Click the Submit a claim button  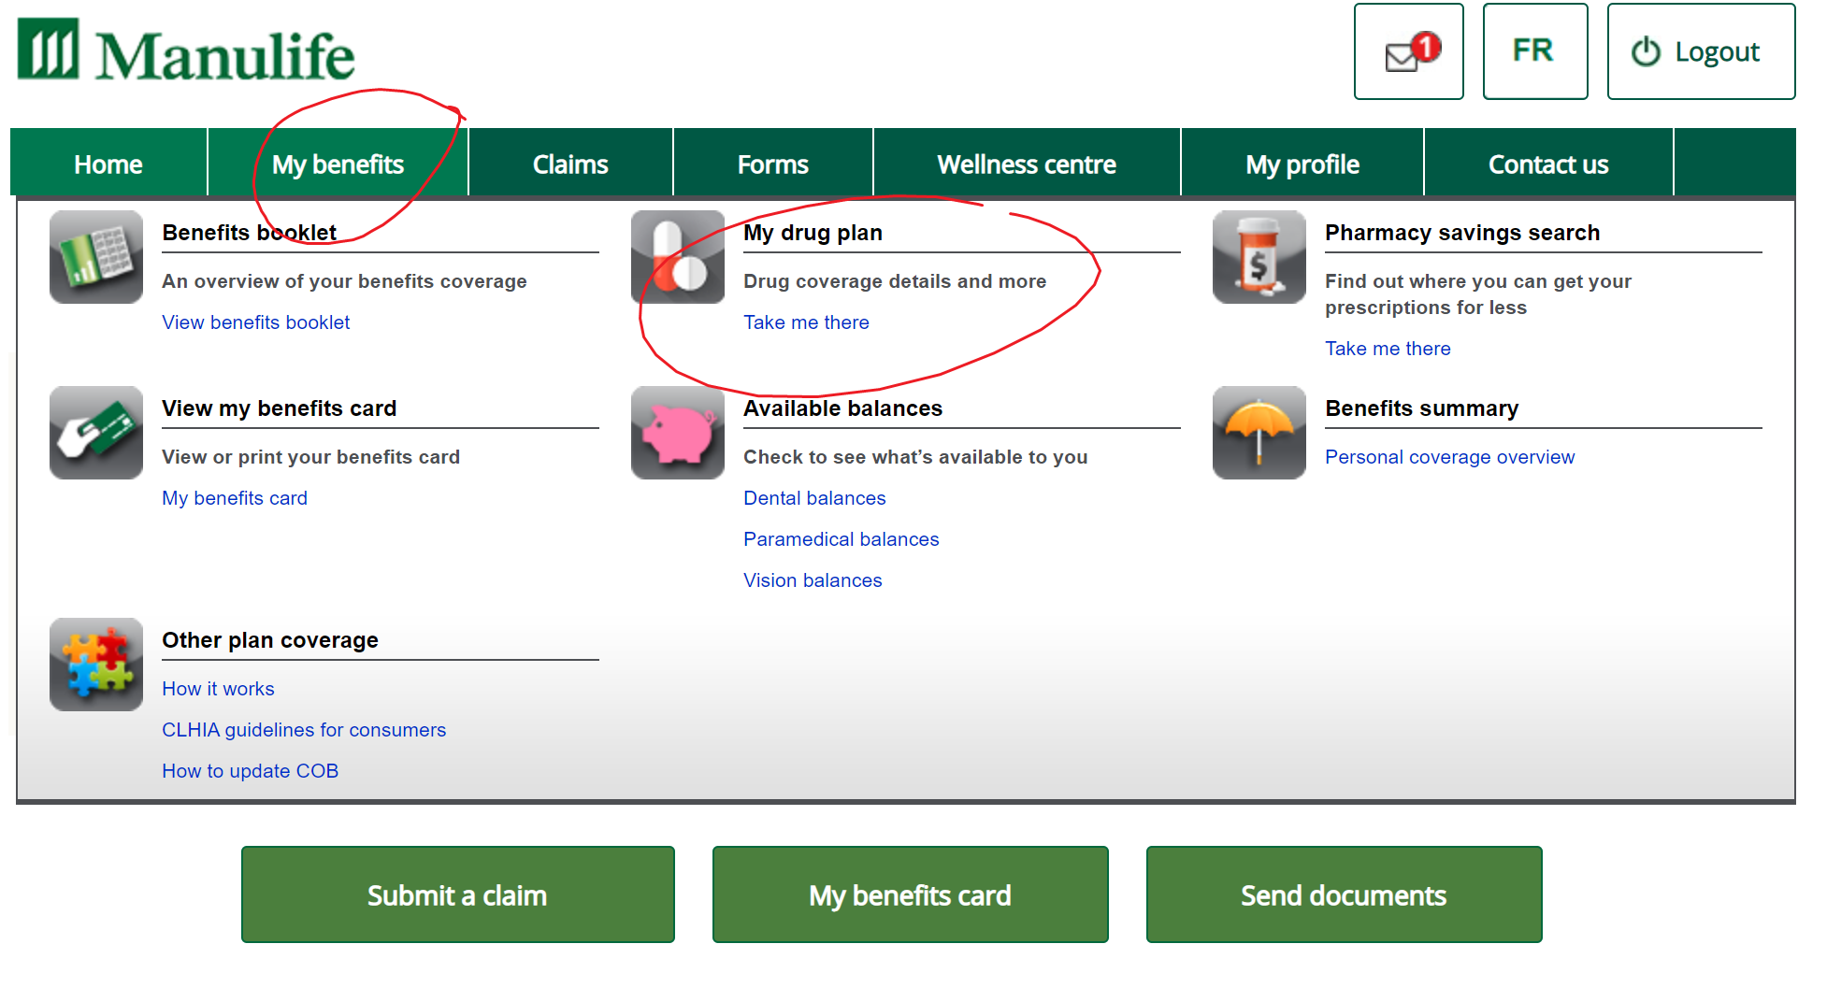pyautogui.click(x=457, y=895)
